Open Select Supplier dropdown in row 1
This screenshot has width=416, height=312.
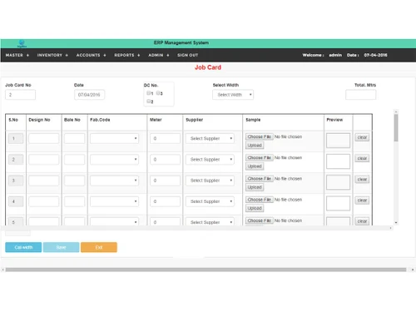pyautogui.click(x=210, y=138)
